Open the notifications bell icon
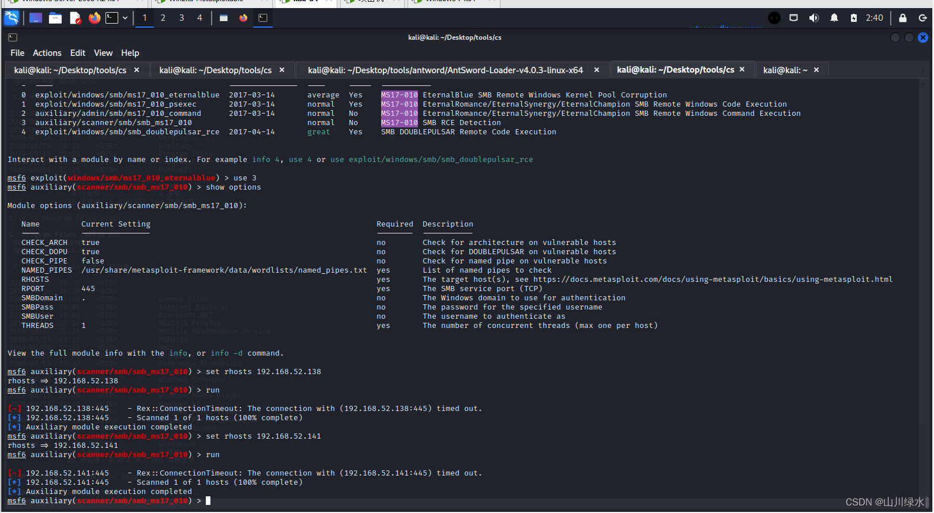Image resolution: width=934 pixels, height=513 pixels. 834,18
